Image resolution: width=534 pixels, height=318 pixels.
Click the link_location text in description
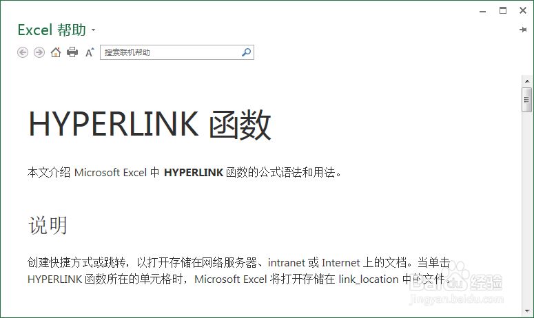point(369,279)
